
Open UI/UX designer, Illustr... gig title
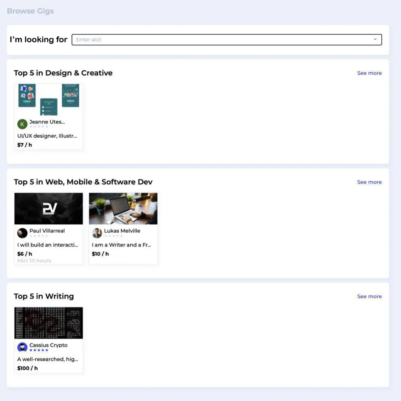(47, 136)
